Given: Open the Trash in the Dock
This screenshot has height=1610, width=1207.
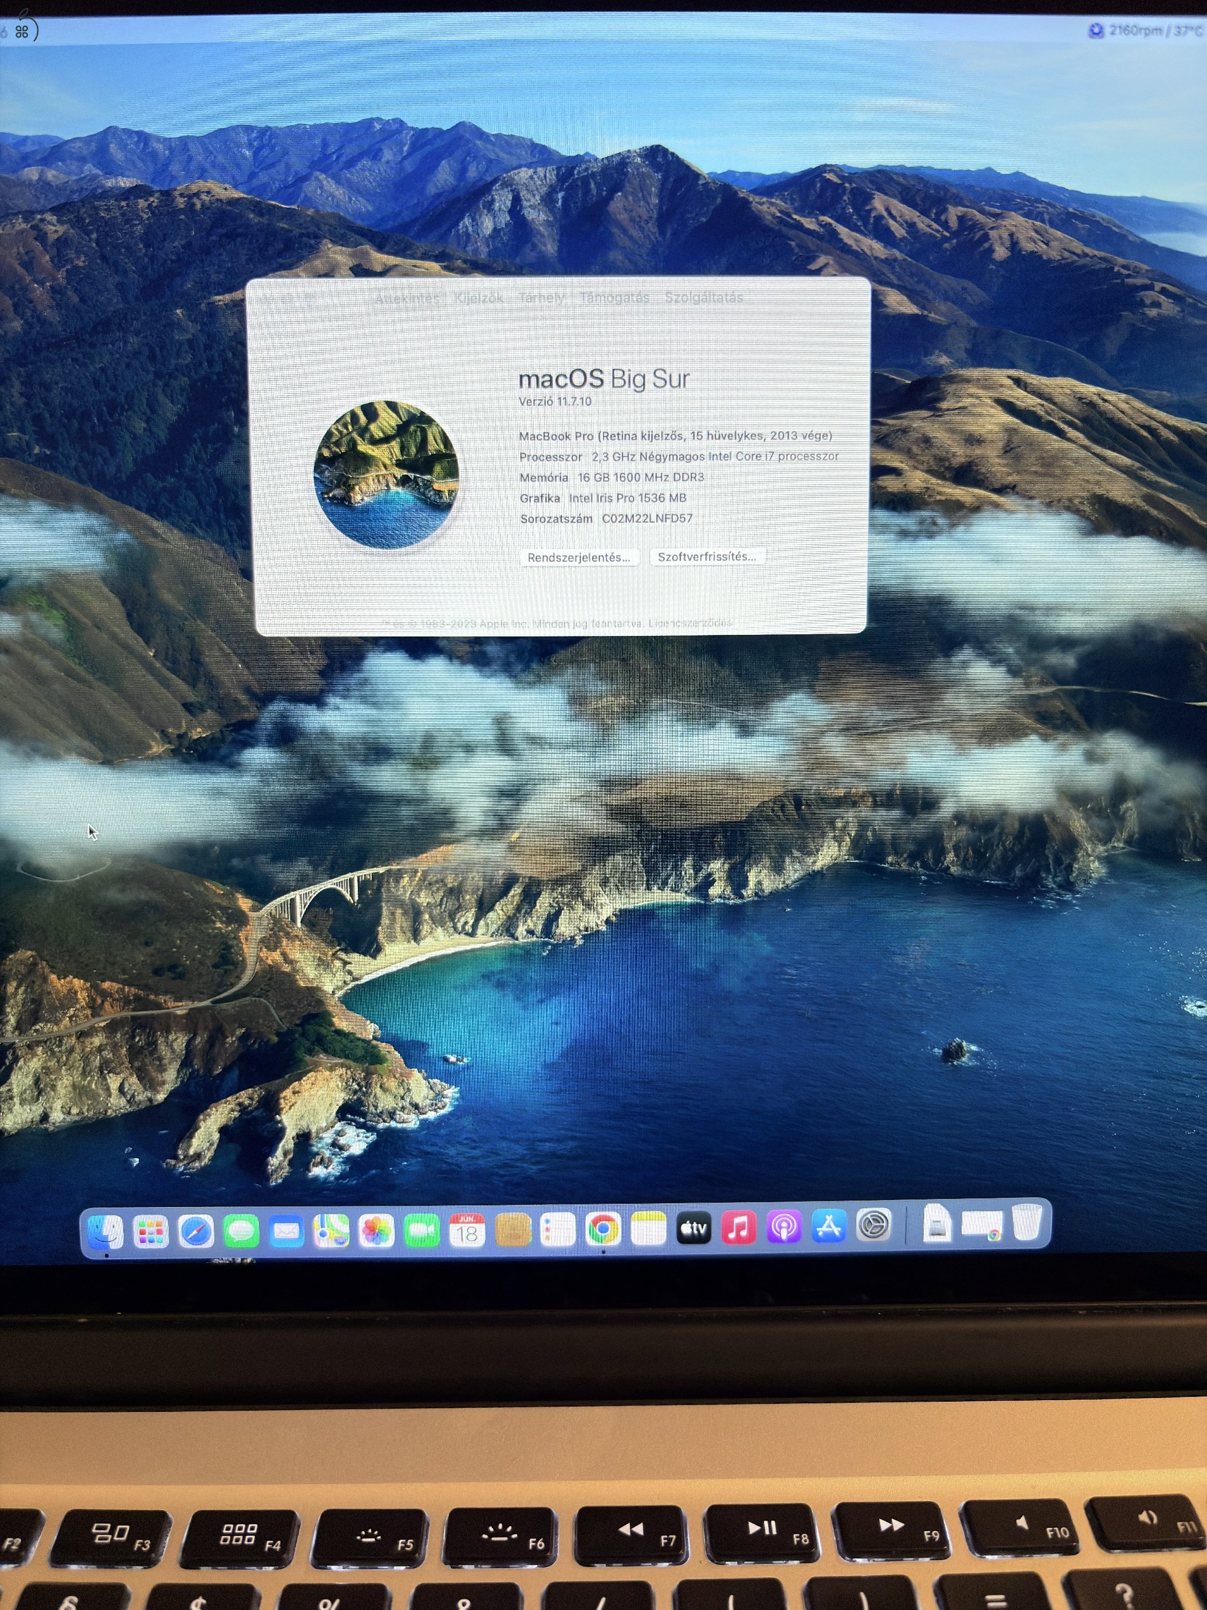Looking at the screenshot, I should tap(1027, 1223).
